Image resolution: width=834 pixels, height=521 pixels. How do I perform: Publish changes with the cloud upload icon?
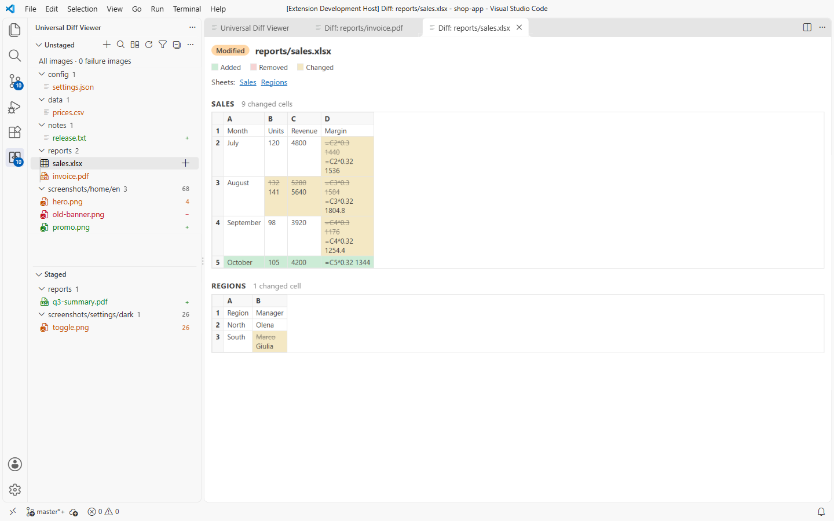[74, 512]
